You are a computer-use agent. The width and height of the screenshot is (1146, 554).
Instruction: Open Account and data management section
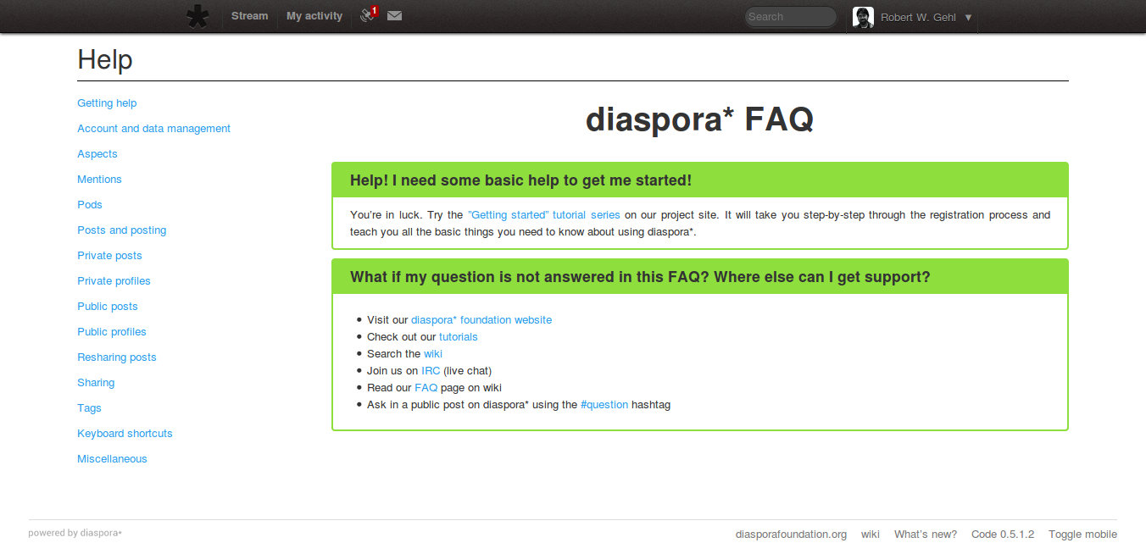(153, 129)
